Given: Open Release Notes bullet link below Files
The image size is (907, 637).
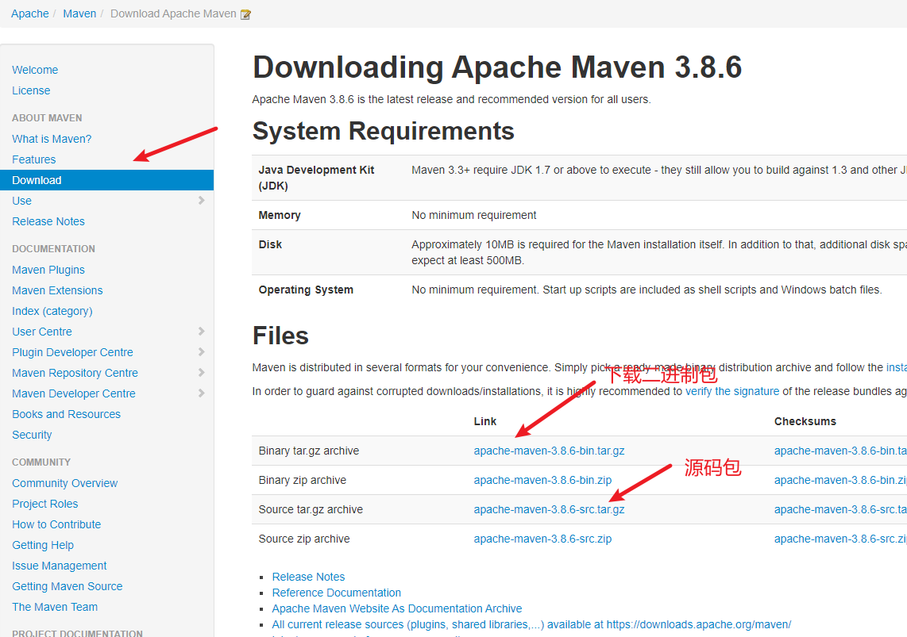Looking at the screenshot, I should [308, 577].
